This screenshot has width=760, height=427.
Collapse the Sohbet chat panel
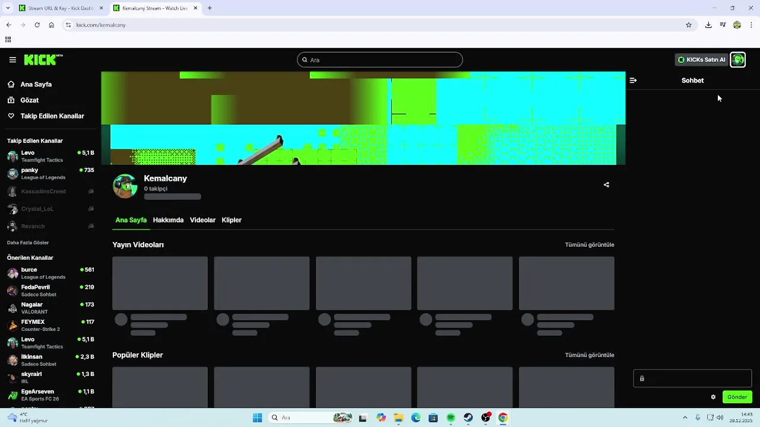click(x=633, y=80)
